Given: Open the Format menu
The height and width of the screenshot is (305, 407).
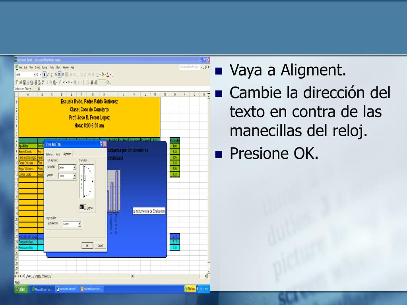Looking at the screenshot, I should coord(45,68).
